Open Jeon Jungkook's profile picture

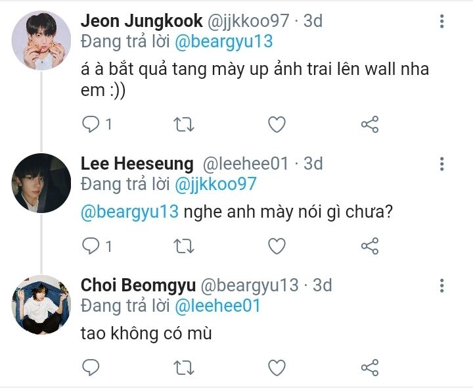tap(41, 40)
